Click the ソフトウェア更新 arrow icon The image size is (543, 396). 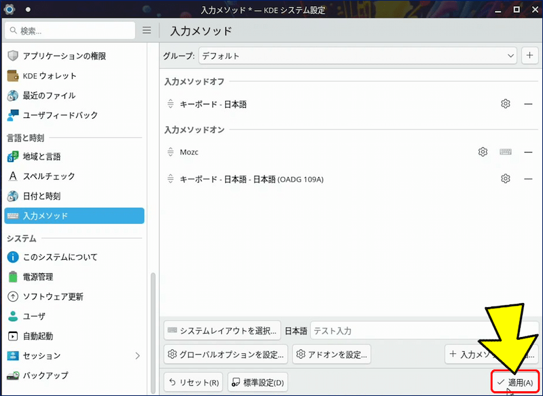[13, 296]
